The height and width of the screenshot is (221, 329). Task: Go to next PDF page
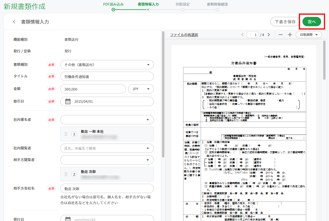(x=269, y=35)
